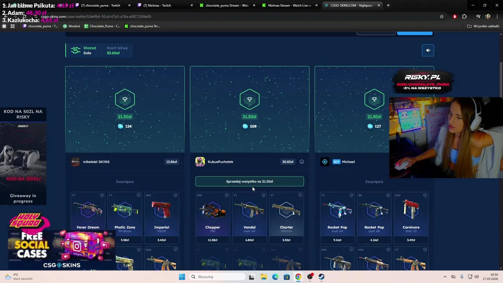This screenshot has height=283, width=503.
Task: Click trophy icon in mikelelel SKINS panel
Action: (x=125, y=99)
